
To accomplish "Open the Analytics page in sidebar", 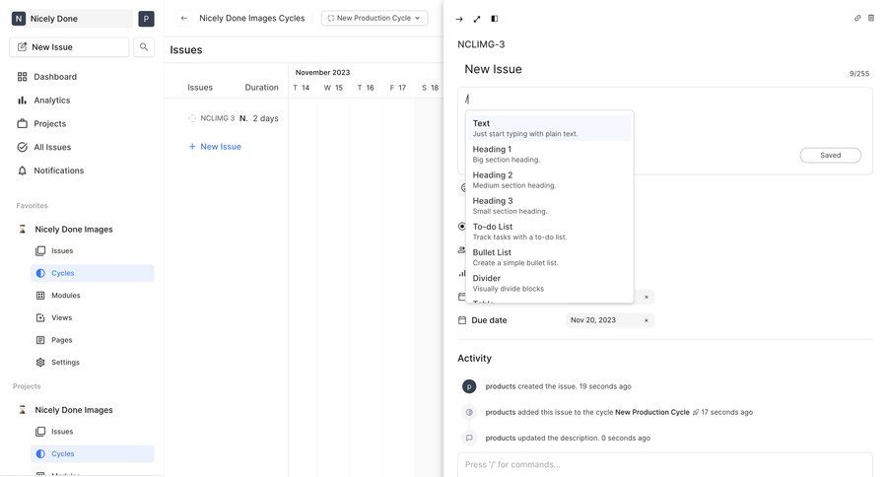I will (51, 100).
